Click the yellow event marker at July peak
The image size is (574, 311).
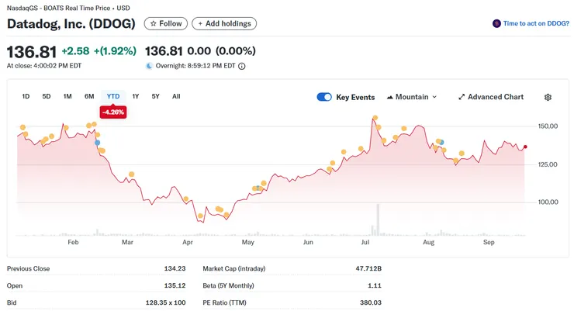tap(375, 119)
